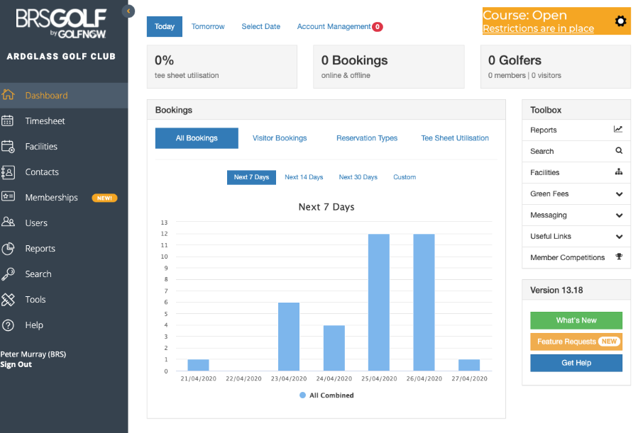Expand the Messaging dropdown chevron

tap(619, 215)
